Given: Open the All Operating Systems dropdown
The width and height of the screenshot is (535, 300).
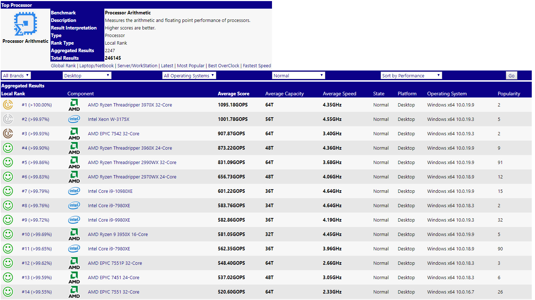Looking at the screenshot, I should [189, 76].
